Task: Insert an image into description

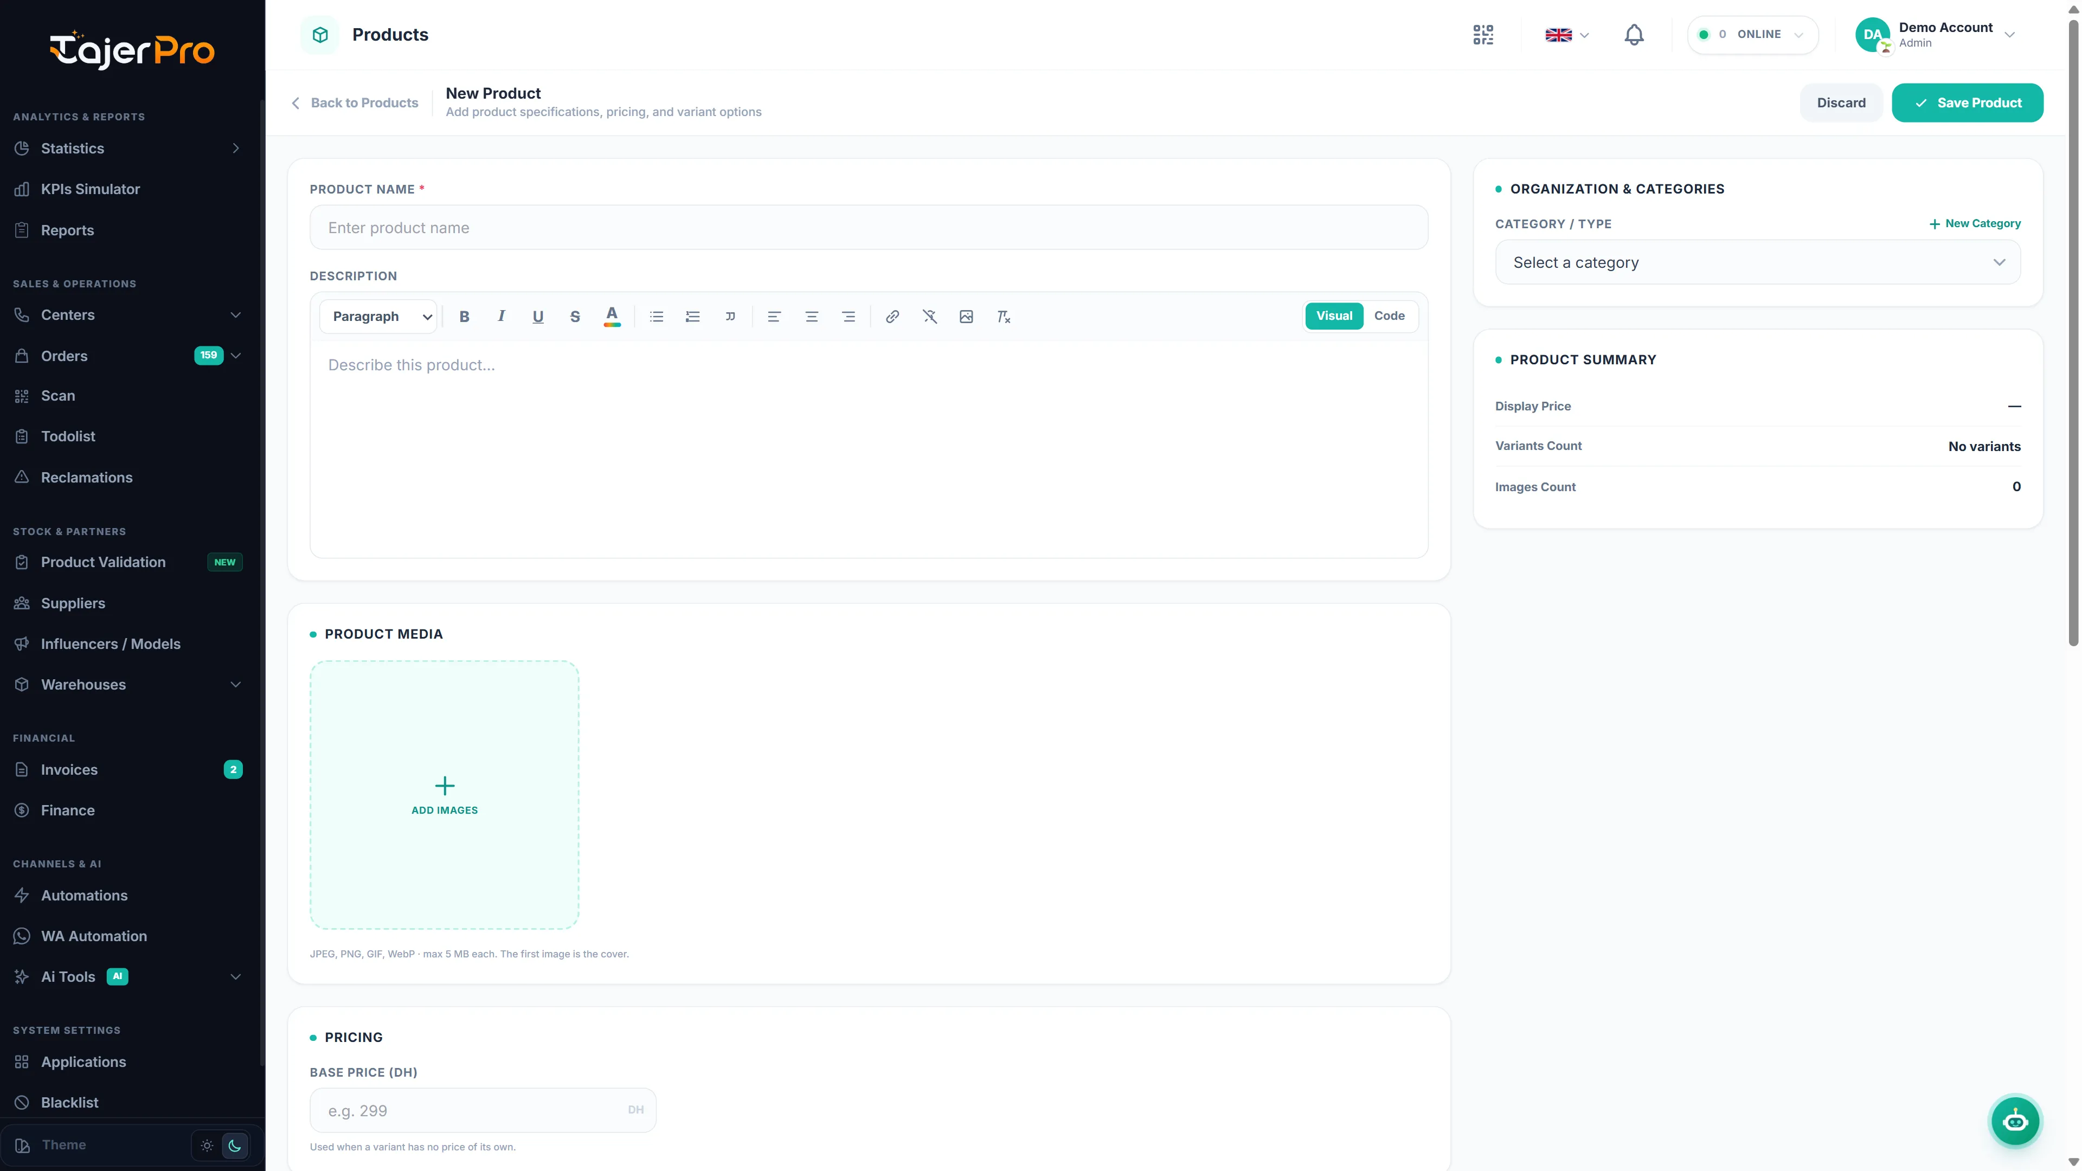Action: click(x=966, y=316)
